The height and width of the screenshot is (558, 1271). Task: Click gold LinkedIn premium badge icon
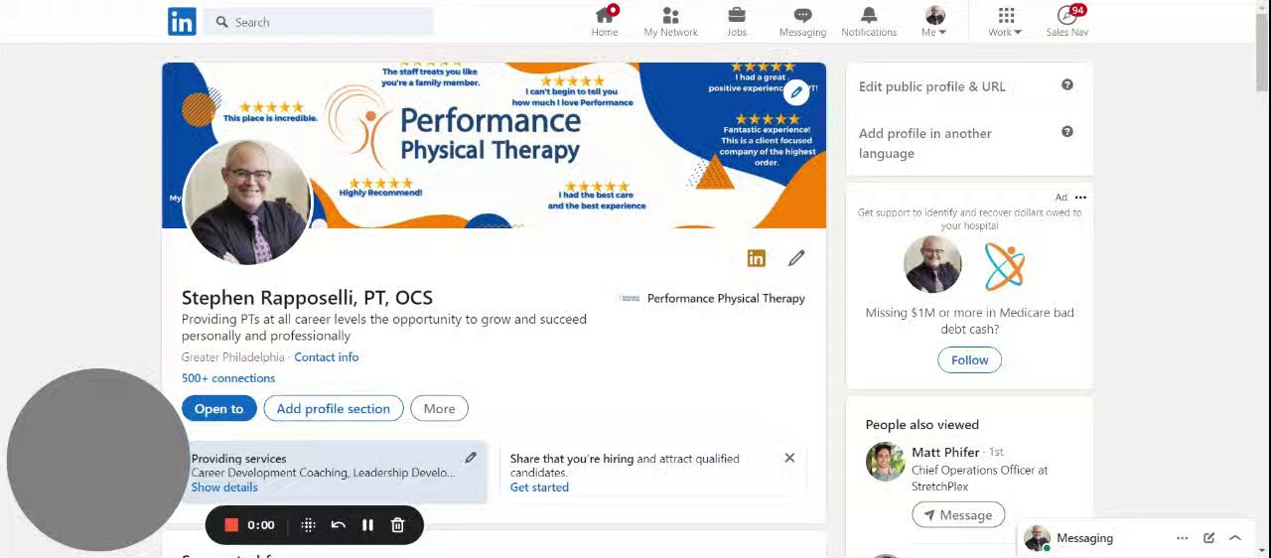[x=757, y=258]
